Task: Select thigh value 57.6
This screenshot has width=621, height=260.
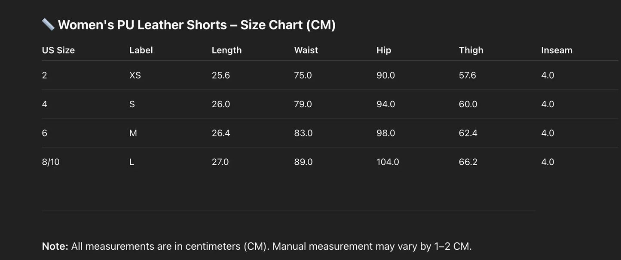Action: [x=468, y=76]
